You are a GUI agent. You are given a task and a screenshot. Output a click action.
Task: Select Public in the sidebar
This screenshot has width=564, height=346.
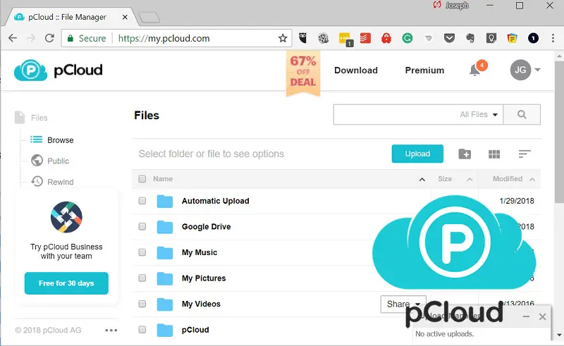(50, 161)
